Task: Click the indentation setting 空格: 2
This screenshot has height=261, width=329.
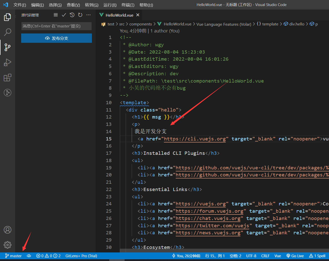Action: (x=235, y=256)
